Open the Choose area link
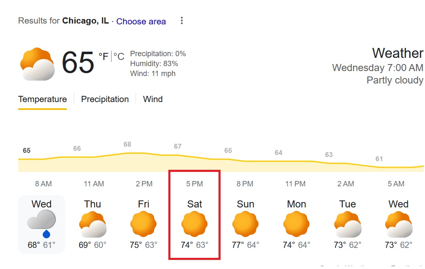 coord(141,21)
